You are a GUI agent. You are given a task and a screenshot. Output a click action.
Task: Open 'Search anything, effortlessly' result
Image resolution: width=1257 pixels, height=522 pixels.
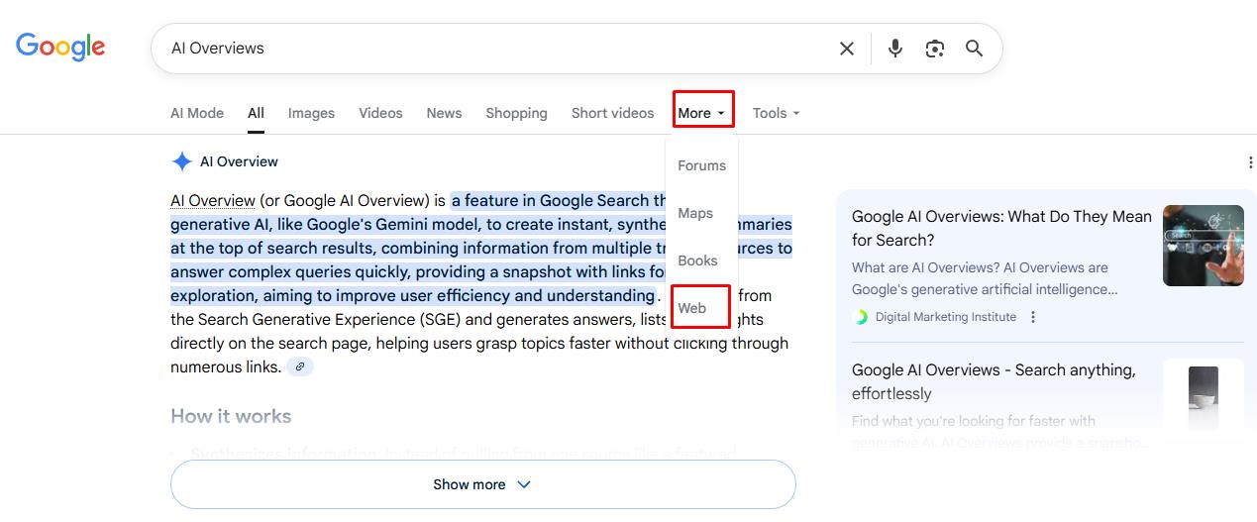[x=994, y=381]
